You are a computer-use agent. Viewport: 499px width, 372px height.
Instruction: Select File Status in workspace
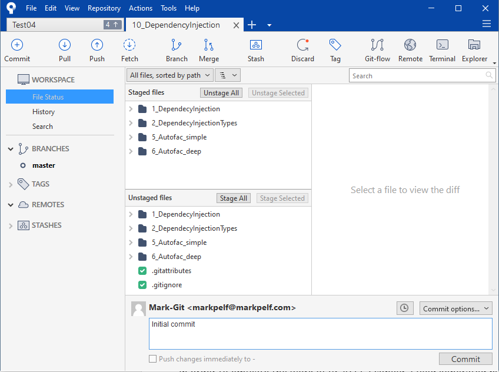click(x=59, y=97)
